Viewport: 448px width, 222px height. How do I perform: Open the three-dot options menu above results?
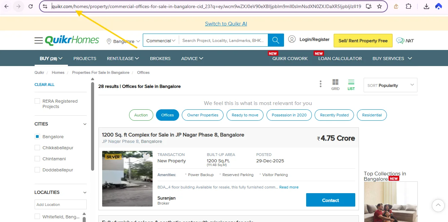320,83
